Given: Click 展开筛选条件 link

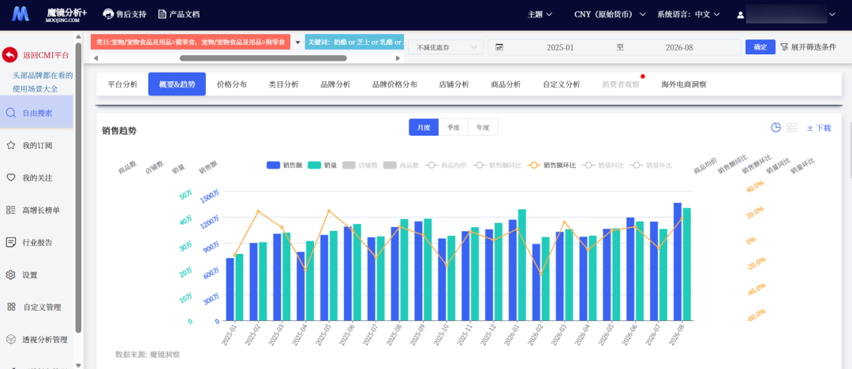Looking at the screenshot, I should click(x=813, y=47).
